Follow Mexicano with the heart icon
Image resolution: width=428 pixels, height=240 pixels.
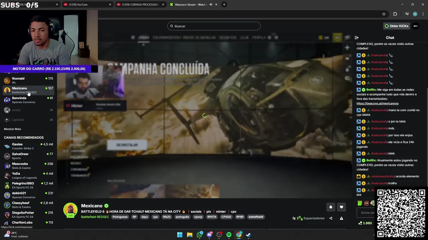[341, 207]
